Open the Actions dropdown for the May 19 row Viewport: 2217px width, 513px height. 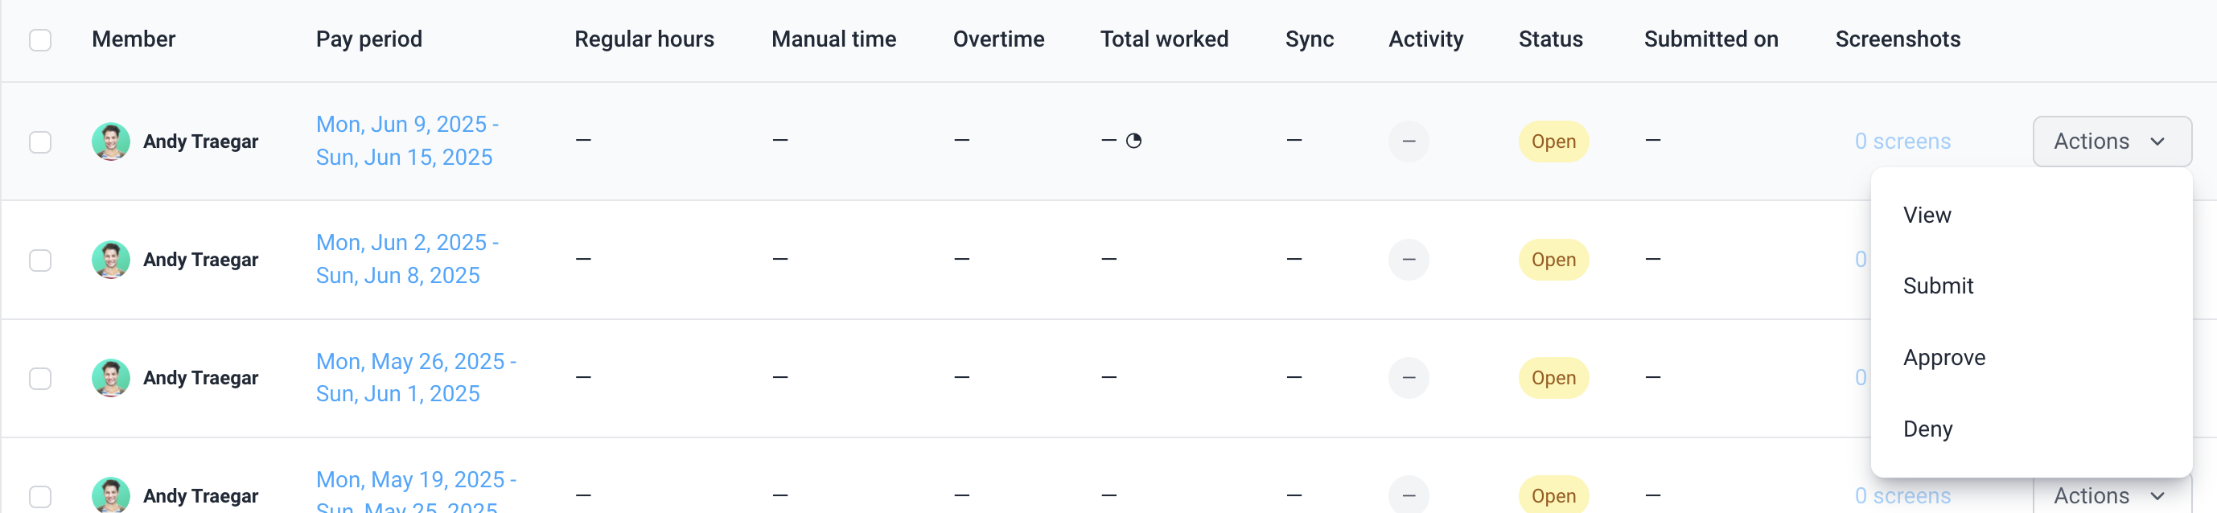pos(2111,495)
